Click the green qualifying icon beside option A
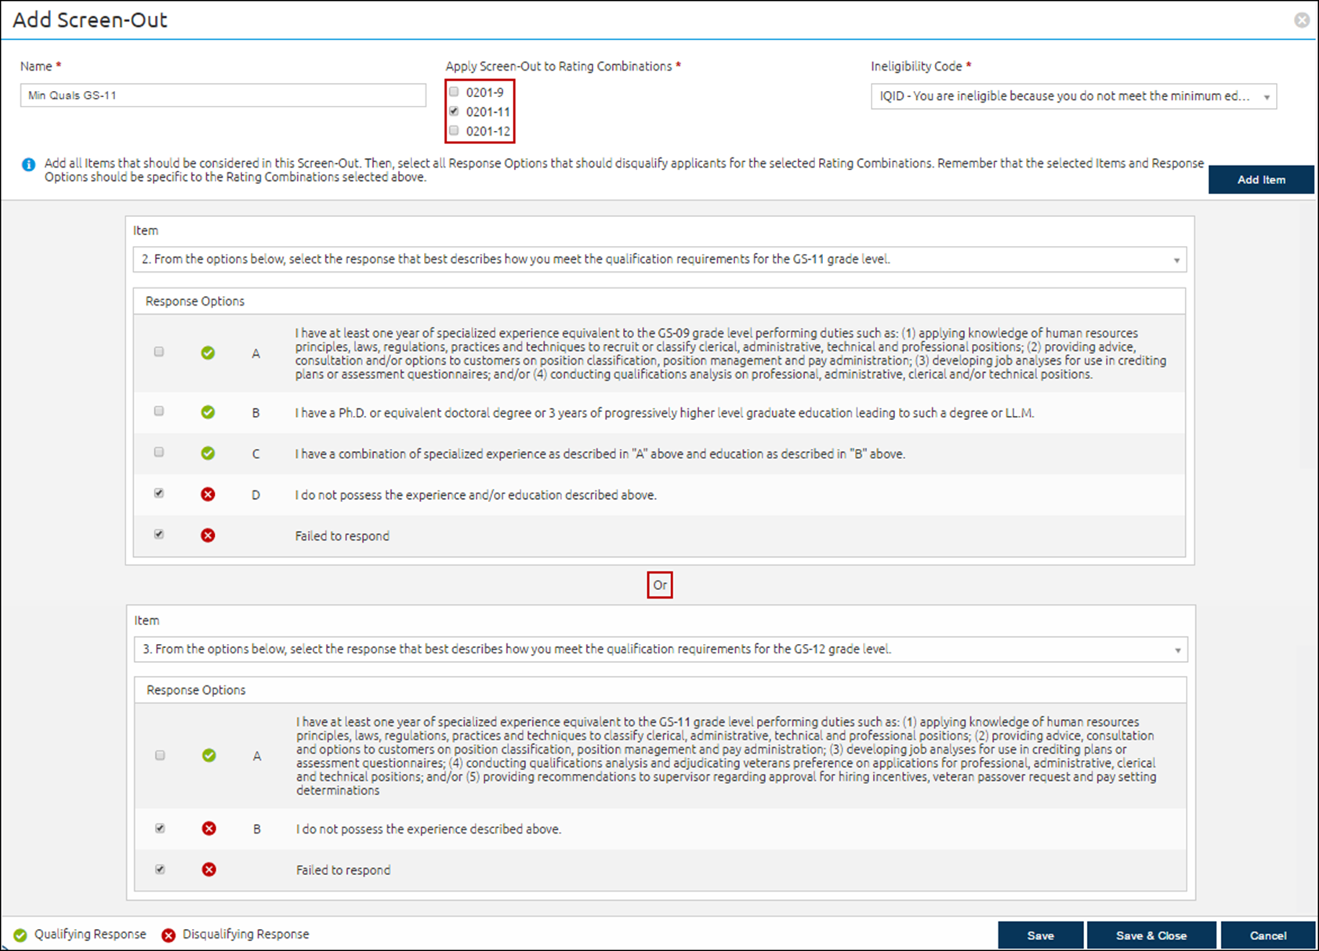1319x951 pixels. click(208, 353)
